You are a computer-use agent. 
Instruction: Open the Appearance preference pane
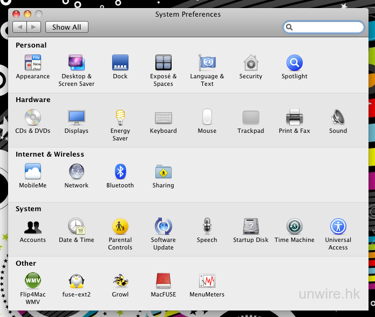click(32, 63)
